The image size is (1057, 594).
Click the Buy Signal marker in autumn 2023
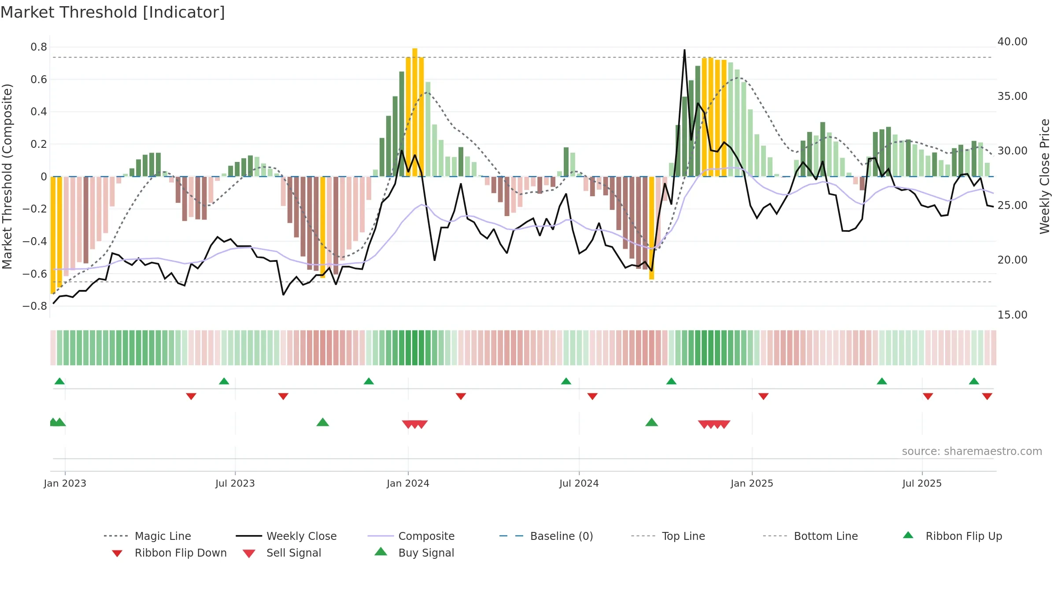pyautogui.click(x=323, y=422)
